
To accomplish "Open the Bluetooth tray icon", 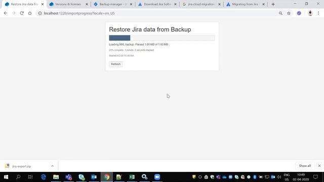I will pos(255,177).
